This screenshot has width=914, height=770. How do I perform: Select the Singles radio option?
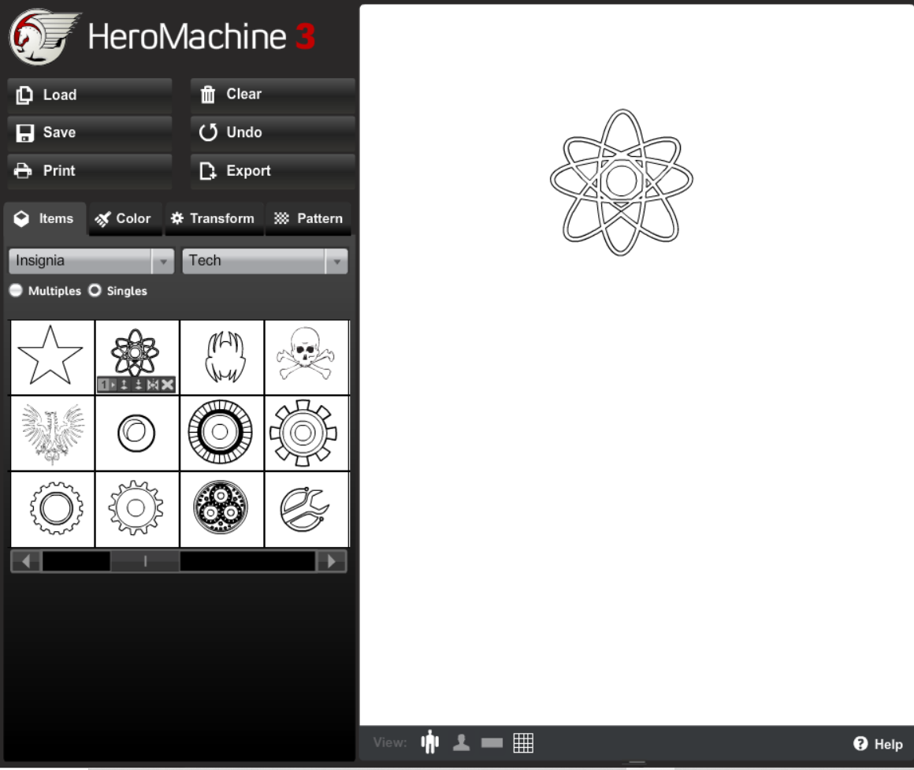[x=95, y=291]
